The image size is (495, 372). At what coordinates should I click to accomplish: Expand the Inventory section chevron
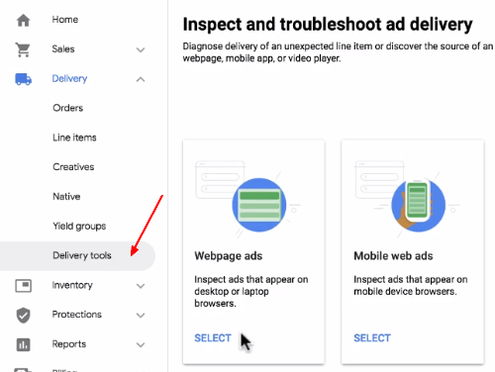141,286
